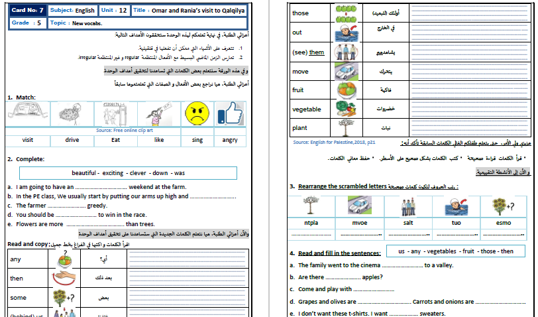Click '4. Read and fill in the sentences:' heading

(335, 253)
